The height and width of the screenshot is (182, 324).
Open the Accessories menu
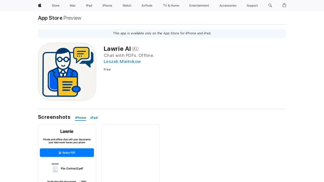(x=228, y=6)
